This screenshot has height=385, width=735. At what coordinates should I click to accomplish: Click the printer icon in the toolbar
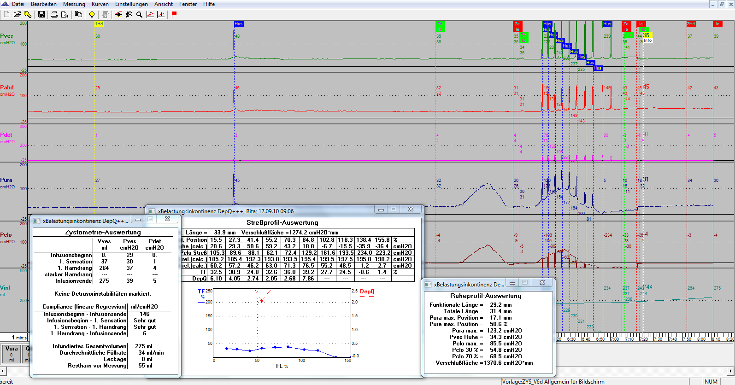point(54,14)
